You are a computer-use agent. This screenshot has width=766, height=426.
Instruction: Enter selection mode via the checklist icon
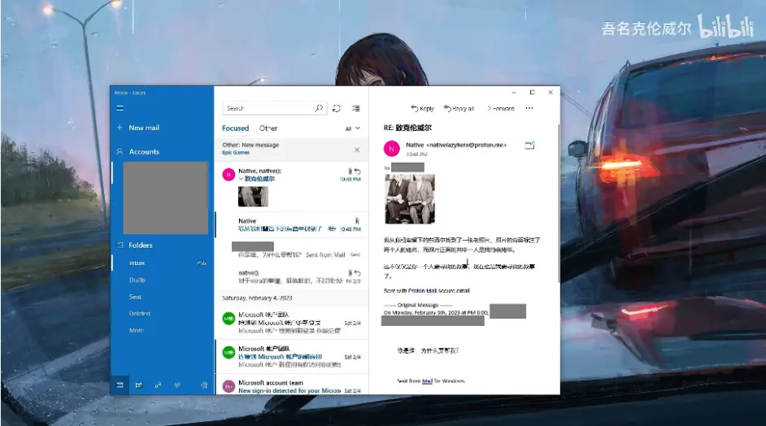(355, 108)
